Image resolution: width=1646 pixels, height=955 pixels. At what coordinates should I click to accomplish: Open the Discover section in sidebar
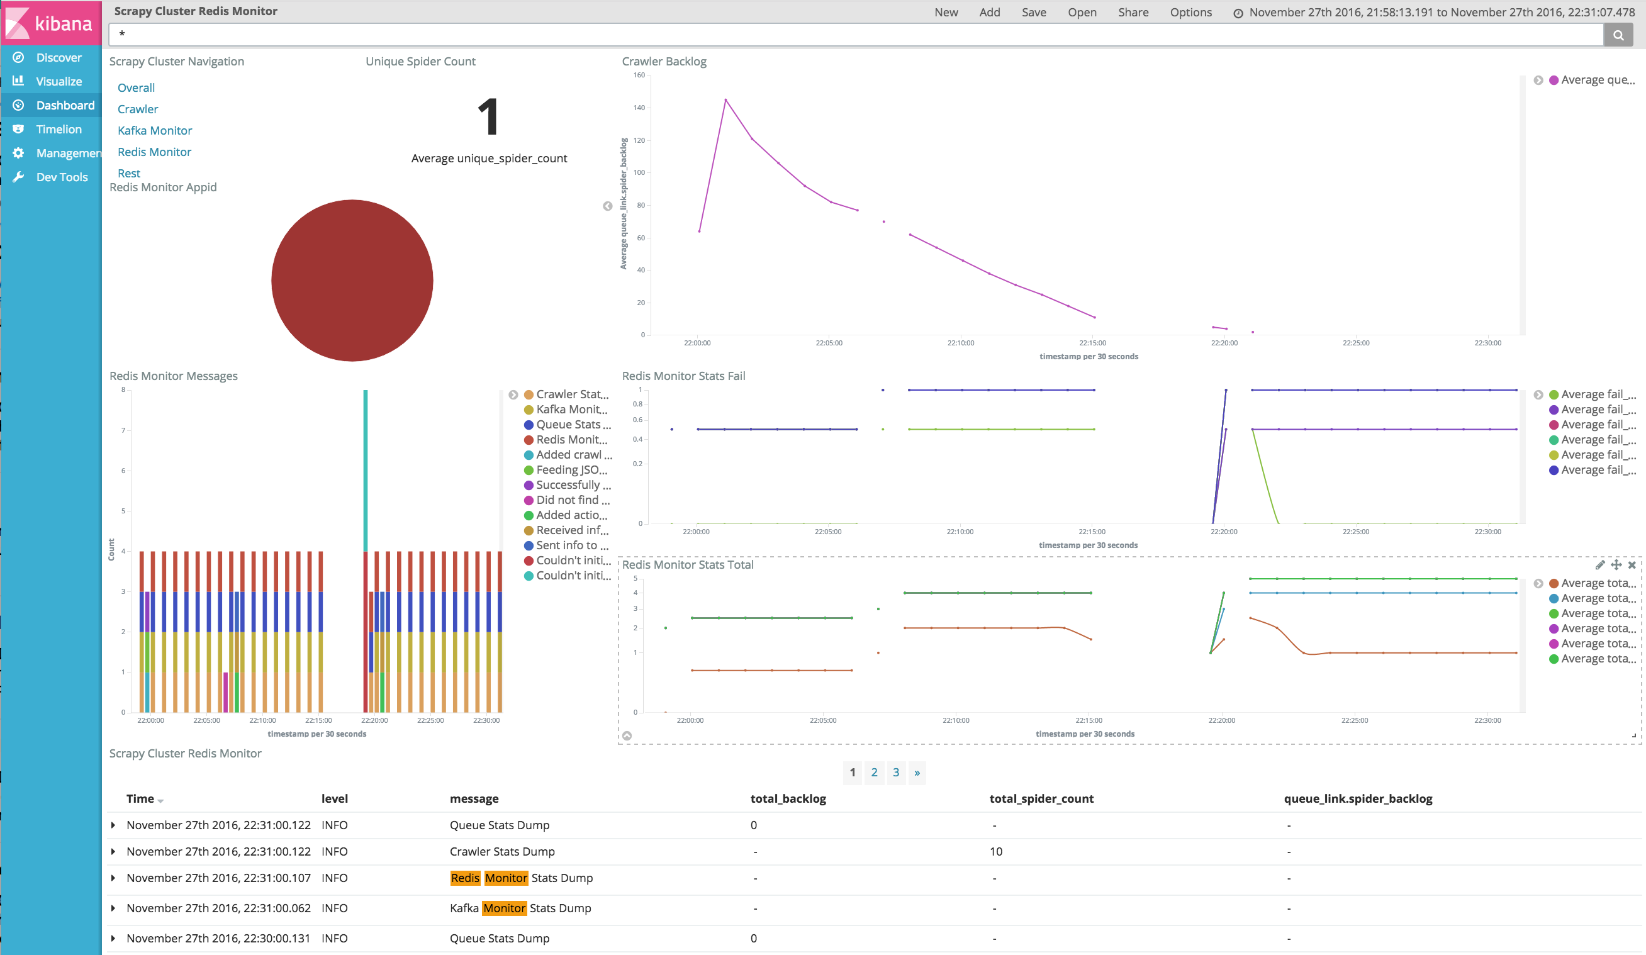point(58,57)
